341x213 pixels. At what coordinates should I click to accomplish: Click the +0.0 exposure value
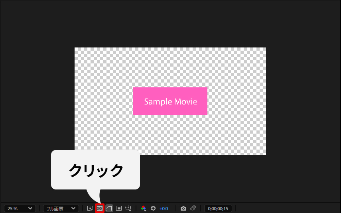click(x=164, y=209)
